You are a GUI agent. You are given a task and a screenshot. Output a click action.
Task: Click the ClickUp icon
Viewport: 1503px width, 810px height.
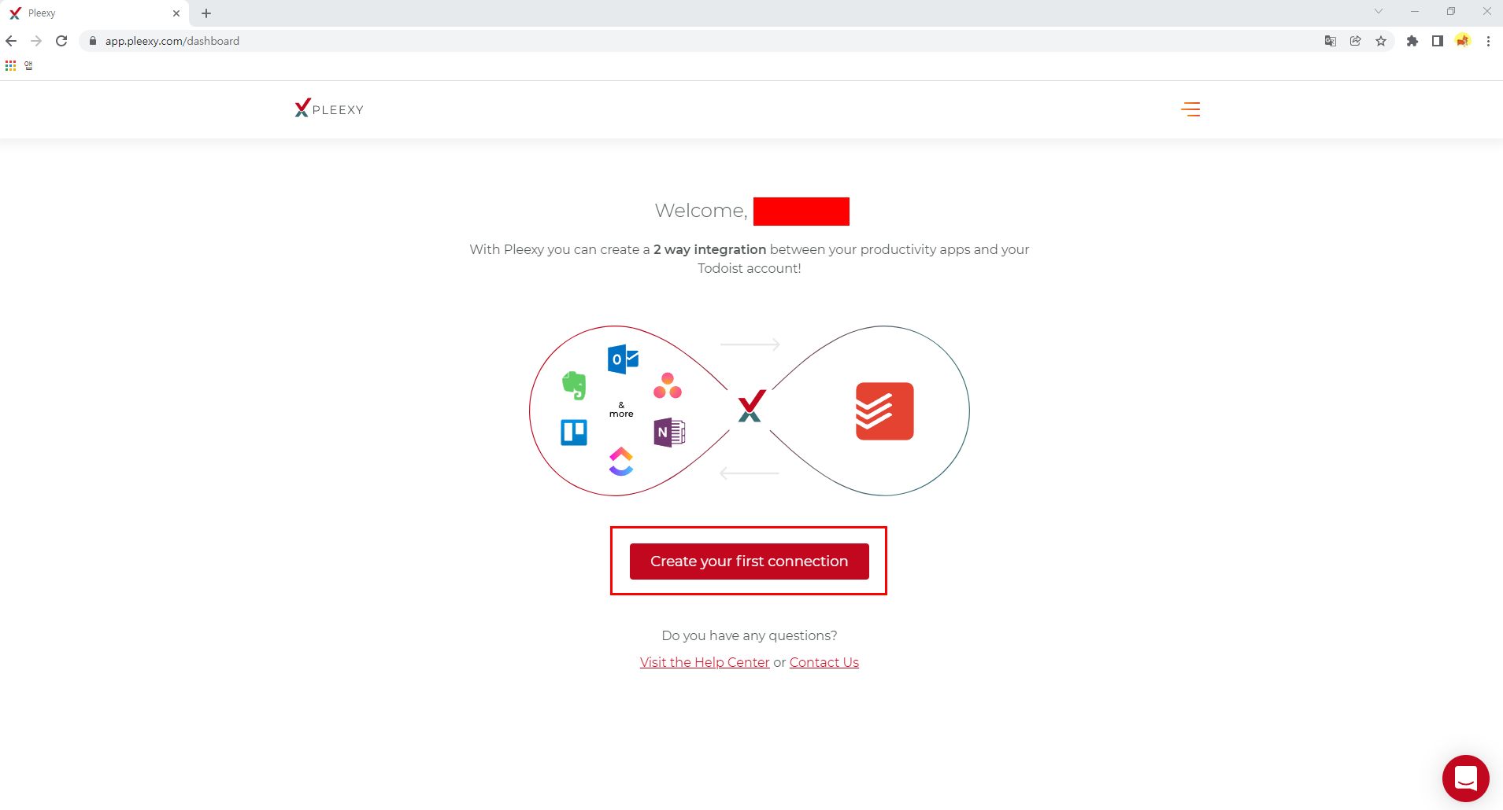tap(621, 462)
